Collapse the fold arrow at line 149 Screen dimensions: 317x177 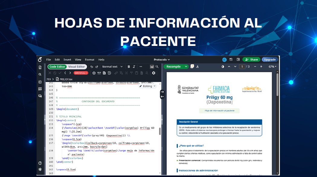tap(54, 109)
